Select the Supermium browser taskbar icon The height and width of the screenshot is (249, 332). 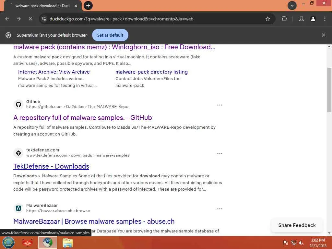[48, 243]
